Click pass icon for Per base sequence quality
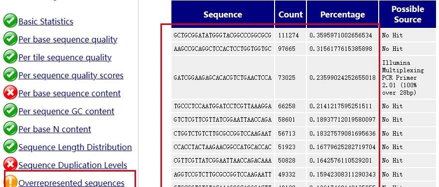Screen dimensions: 439x187 (10, 39)
